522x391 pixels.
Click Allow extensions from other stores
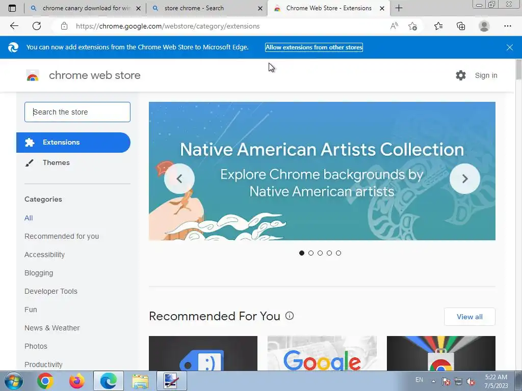[314, 47]
